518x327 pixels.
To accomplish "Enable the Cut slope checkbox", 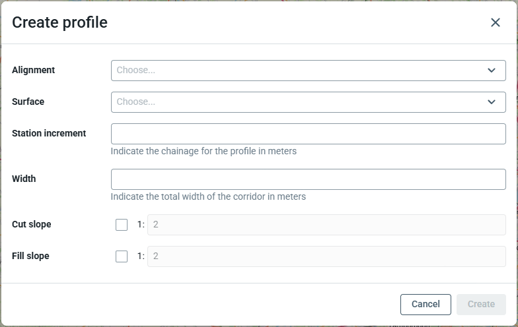I will pyautogui.click(x=122, y=225).
